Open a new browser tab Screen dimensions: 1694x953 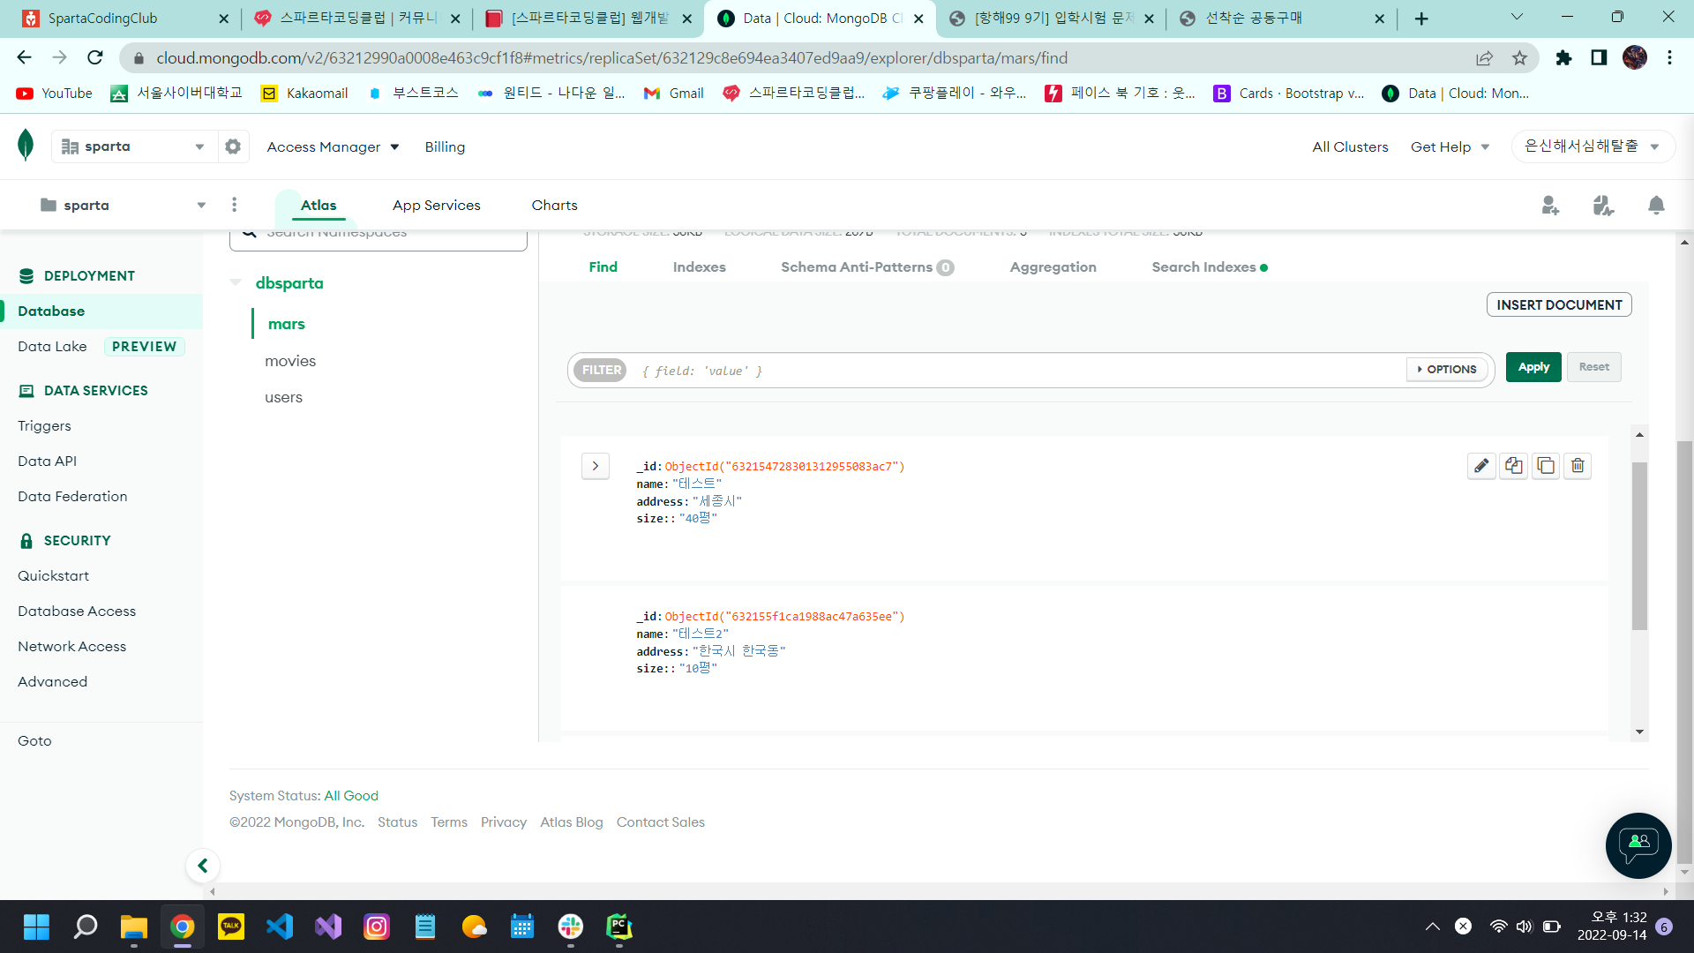click(1421, 19)
